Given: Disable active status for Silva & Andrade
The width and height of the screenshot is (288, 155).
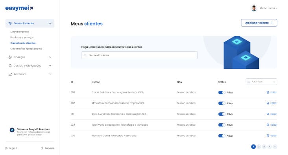Looking at the screenshot, I should 222,114.
